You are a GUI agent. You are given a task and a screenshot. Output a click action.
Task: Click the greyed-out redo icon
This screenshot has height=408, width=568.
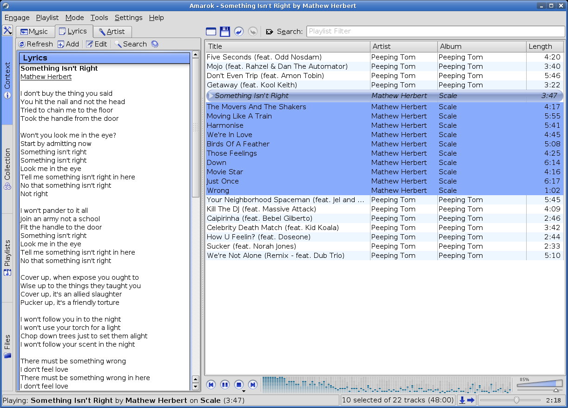click(253, 32)
